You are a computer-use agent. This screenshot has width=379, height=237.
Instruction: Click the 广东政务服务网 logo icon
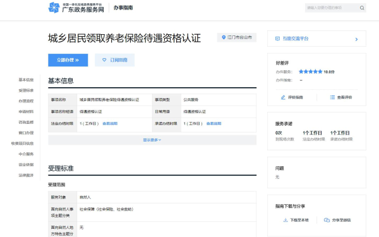click(54, 8)
